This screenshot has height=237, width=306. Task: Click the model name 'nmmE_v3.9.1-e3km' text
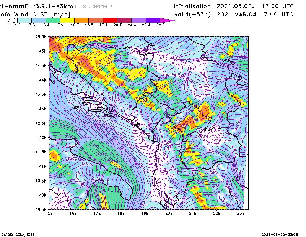pos(41,6)
